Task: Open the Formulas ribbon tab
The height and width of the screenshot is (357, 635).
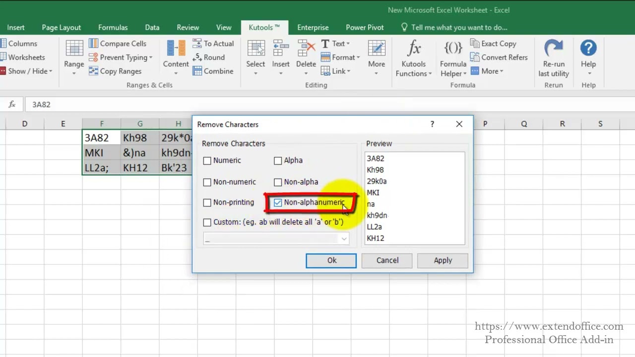Action: pos(113,28)
